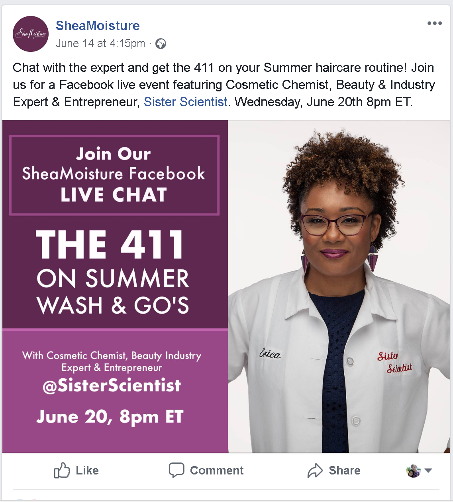Open the three-dot post options menu
This screenshot has width=453, height=502.
pos(434,23)
